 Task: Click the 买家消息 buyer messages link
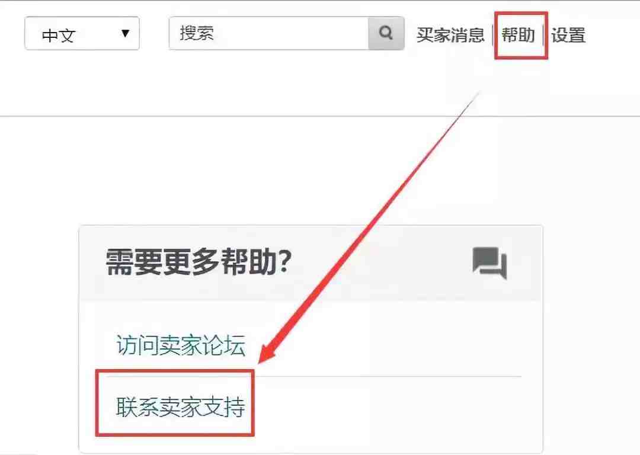(x=450, y=35)
